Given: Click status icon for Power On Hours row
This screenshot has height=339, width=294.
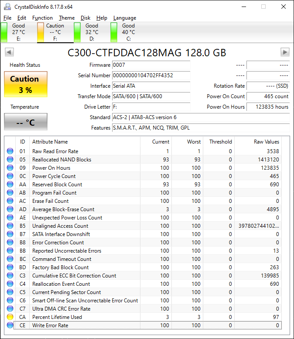Looking at the screenshot, I should (10, 168).
